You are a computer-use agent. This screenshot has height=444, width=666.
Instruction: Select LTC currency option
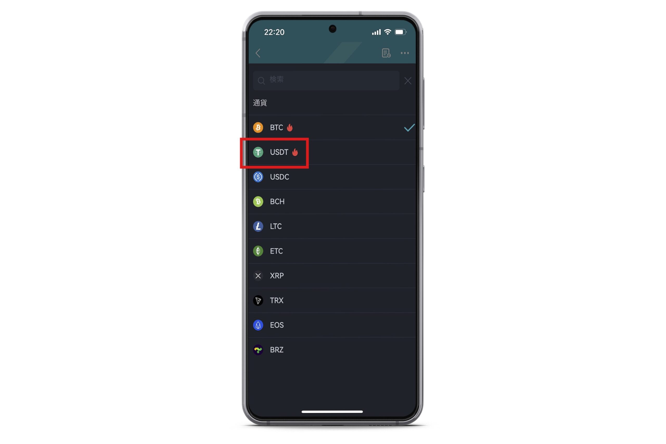point(333,226)
